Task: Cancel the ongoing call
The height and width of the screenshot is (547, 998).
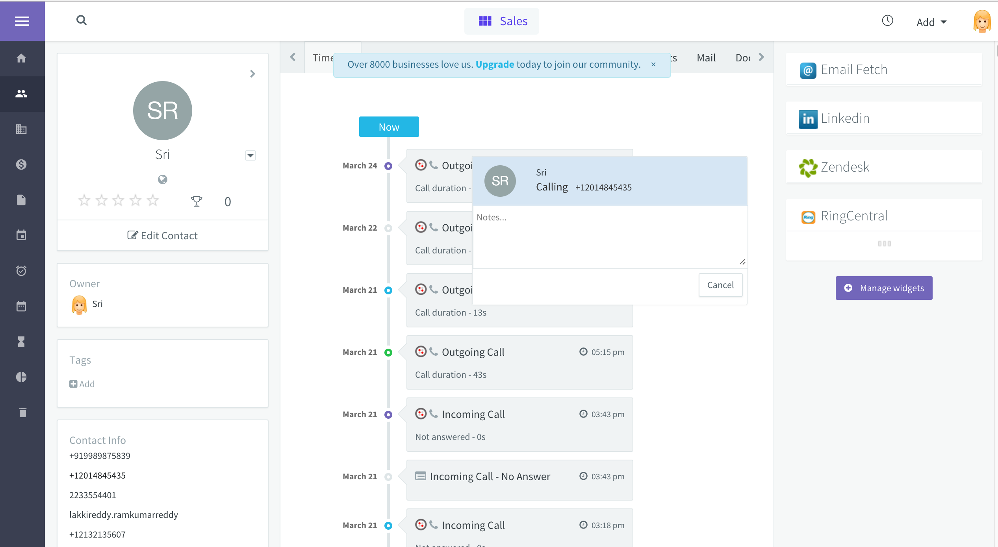Action: [x=720, y=285]
